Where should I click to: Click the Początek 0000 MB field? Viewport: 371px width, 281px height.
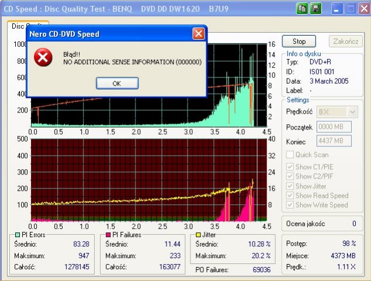click(x=334, y=126)
